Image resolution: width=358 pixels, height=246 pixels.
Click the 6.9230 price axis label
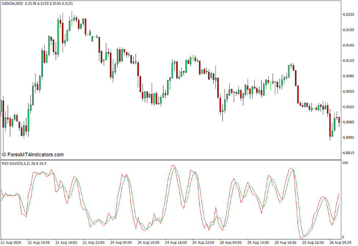(348, 15)
